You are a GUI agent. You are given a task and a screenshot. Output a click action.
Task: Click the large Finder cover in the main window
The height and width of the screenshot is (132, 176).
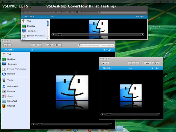tap(72, 88)
